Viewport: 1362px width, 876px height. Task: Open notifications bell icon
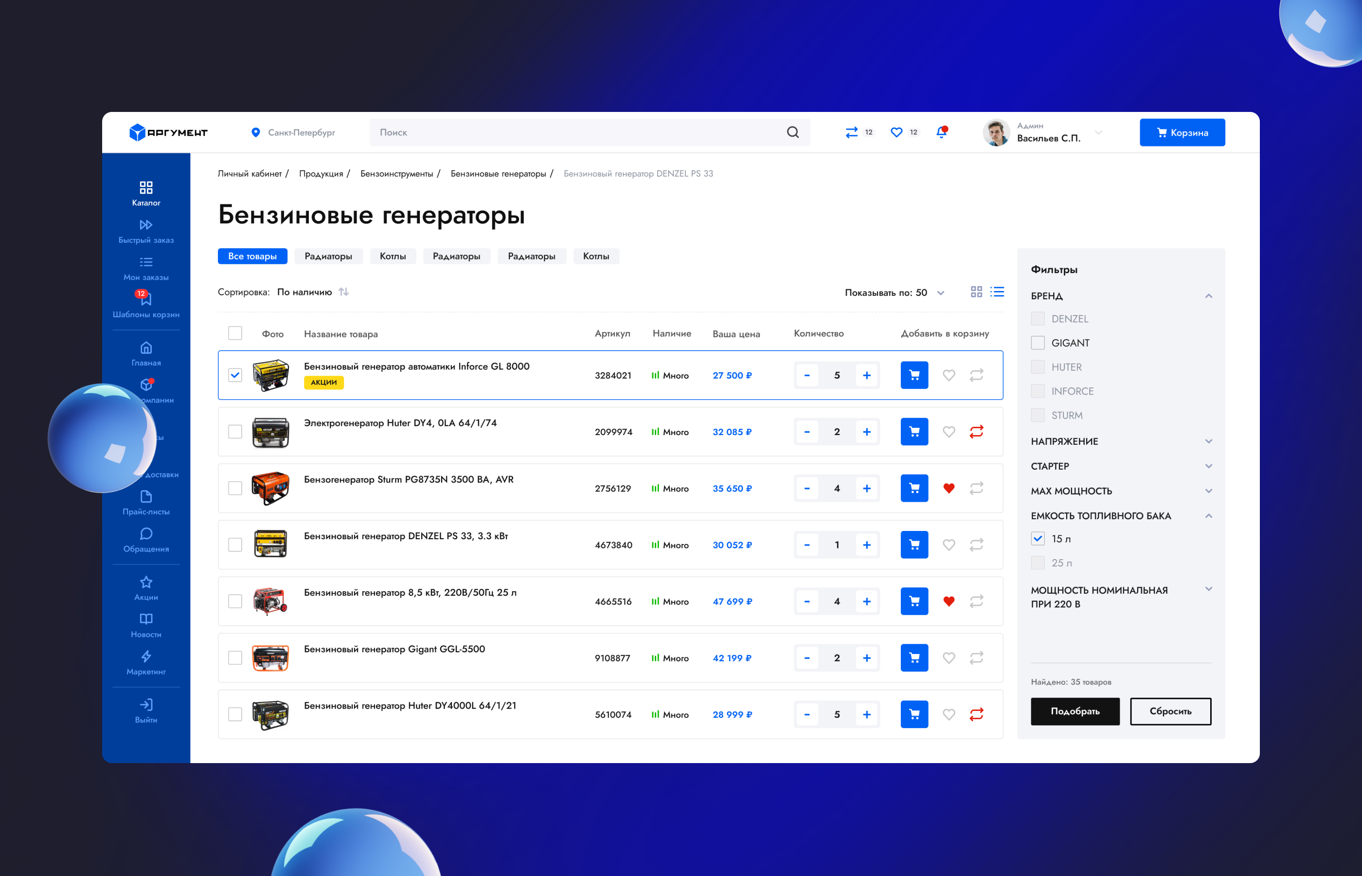(x=941, y=132)
